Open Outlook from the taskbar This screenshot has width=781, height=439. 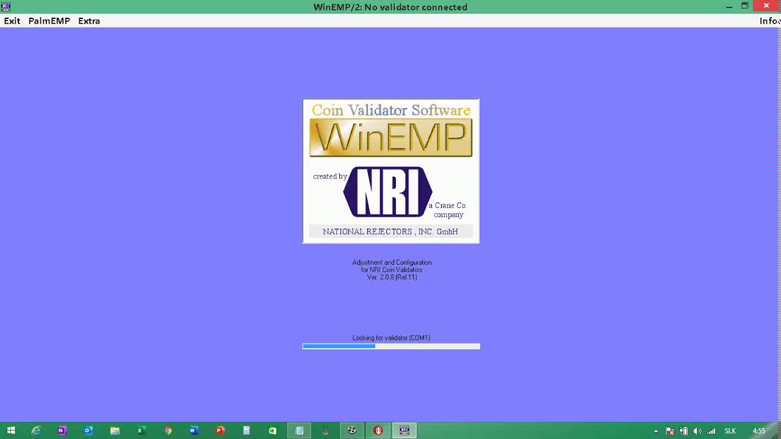tap(88, 430)
